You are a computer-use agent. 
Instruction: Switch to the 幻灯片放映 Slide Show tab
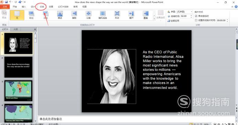[x=63, y=7]
